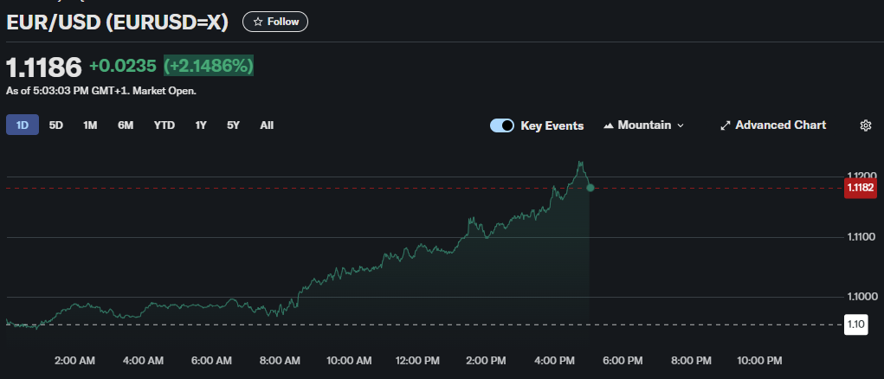The height and width of the screenshot is (379, 884).
Task: Click the 1.1000 y-axis label
Action: tap(861, 297)
